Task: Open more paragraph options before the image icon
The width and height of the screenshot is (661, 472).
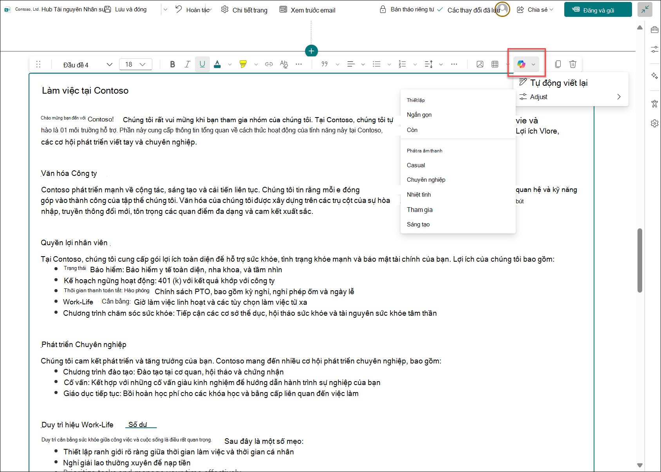Action: click(454, 64)
